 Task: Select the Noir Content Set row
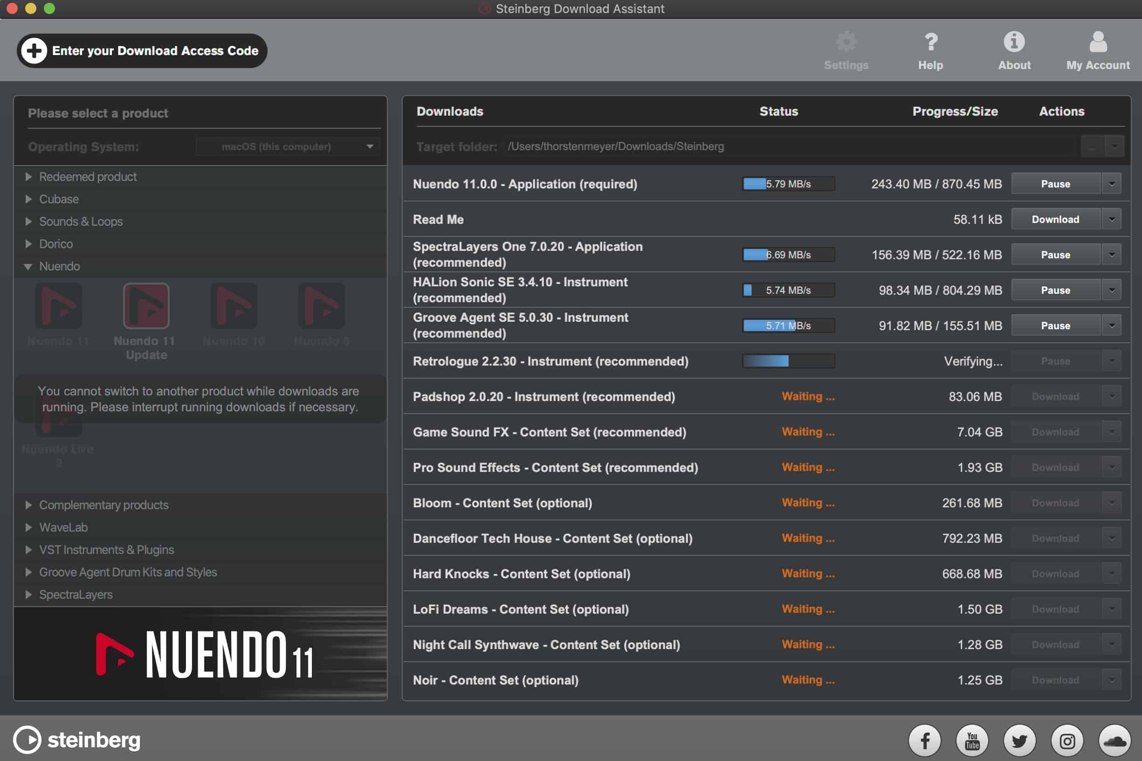click(766, 680)
